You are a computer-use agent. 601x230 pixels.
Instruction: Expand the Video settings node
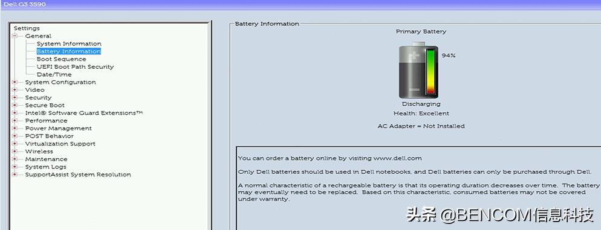tap(15, 89)
